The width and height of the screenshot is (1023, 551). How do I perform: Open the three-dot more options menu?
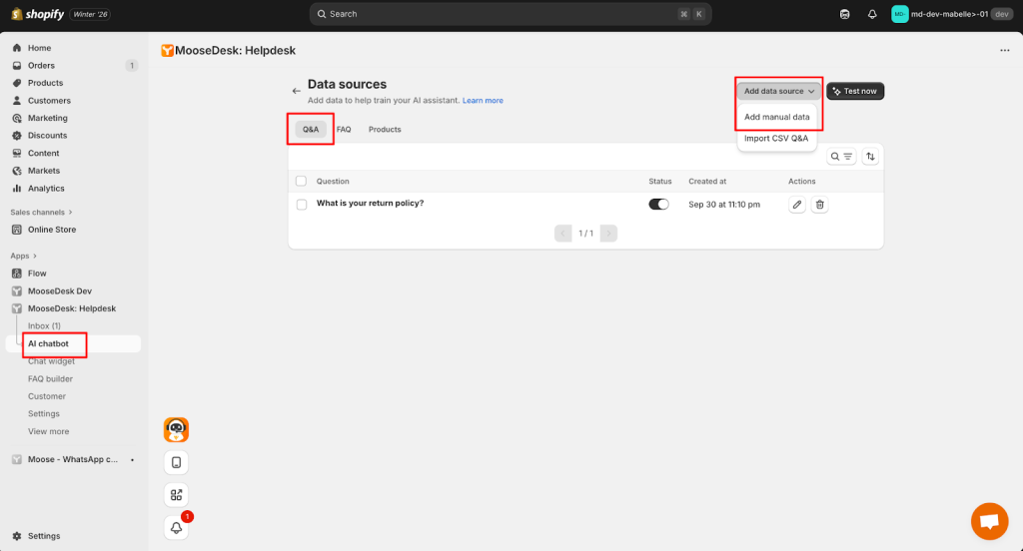pos(1004,51)
